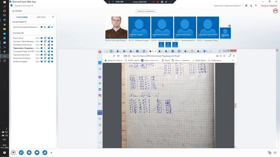The height and width of the screenshot is (157, 280).
Task: Click the Opera logo menu in shared browser
Action: [x=100, y=52]
